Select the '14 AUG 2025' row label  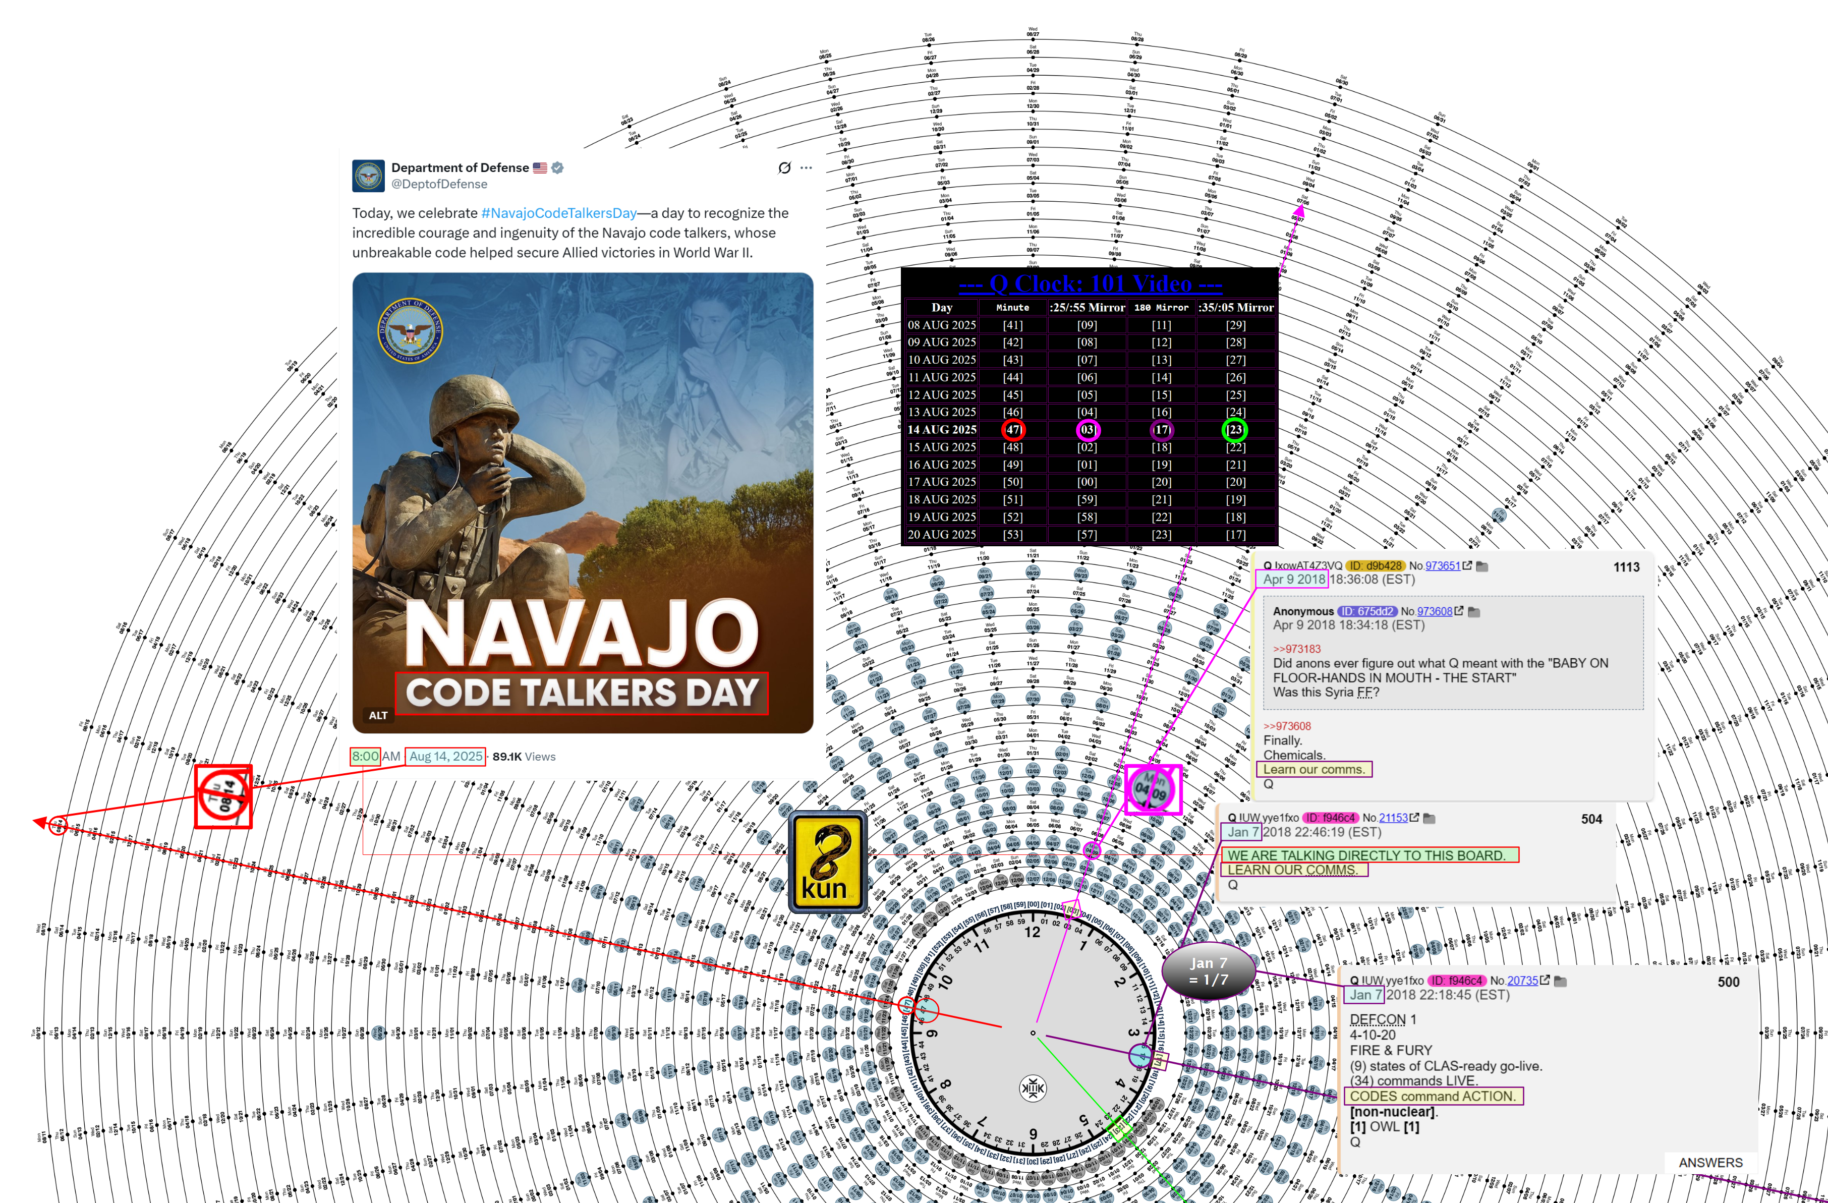(x=942, y=429)
